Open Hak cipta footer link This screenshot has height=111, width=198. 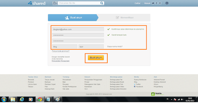tap(66, 89)
